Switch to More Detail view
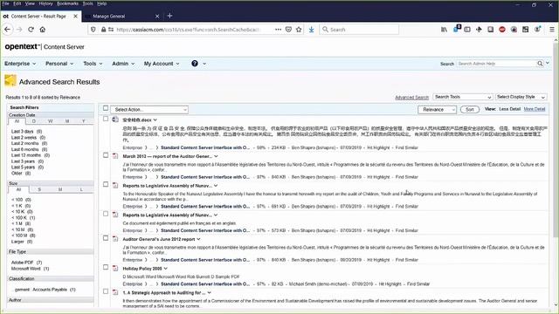Image resolution: width=559 pixels, height=314 pixels. pyautogui.click(x=535, y=109)
